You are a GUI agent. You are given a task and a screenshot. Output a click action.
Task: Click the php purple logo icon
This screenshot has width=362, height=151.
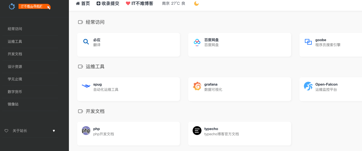click(86, 131)
